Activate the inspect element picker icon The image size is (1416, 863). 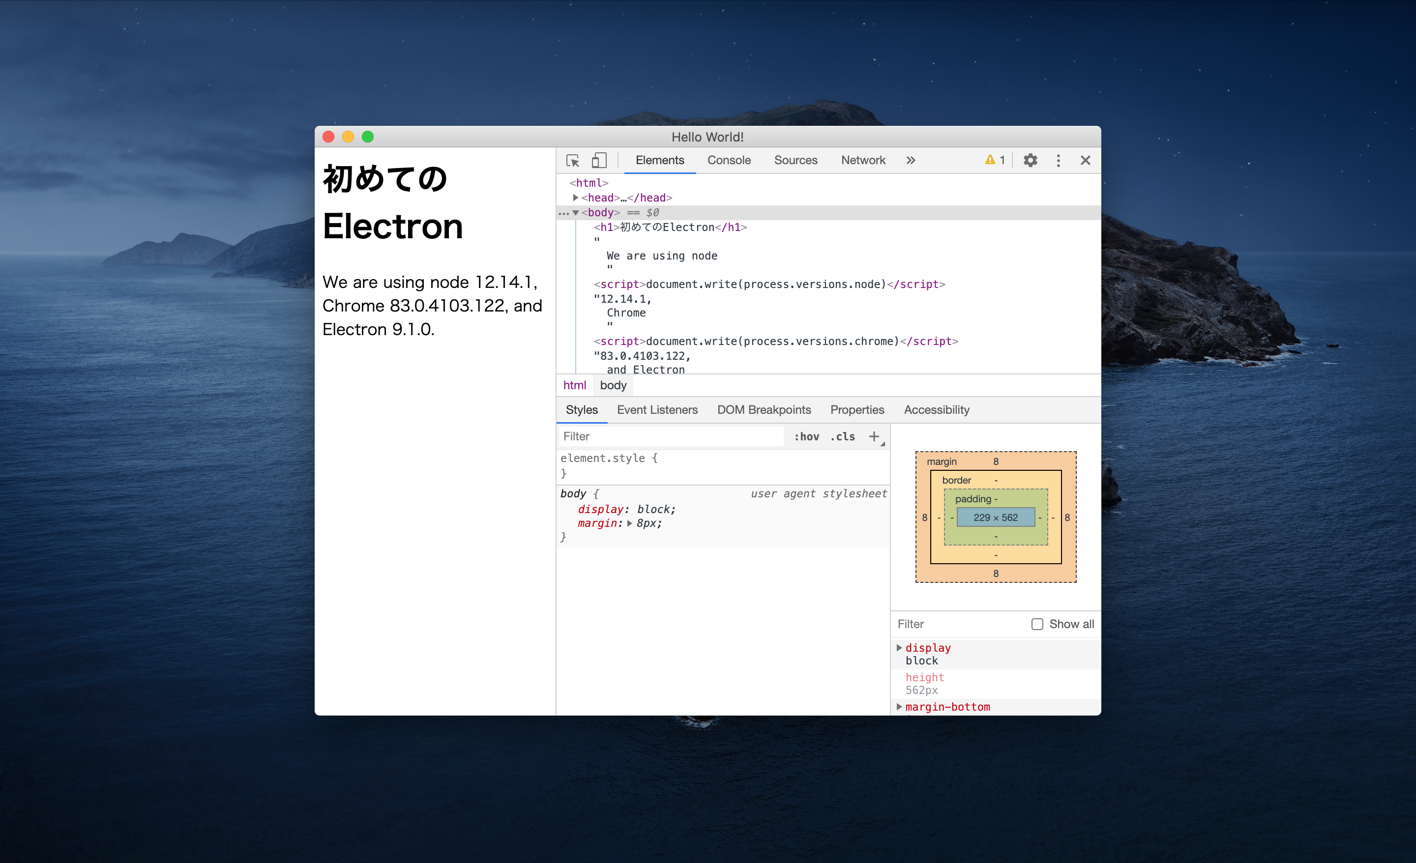coord(573,160)
